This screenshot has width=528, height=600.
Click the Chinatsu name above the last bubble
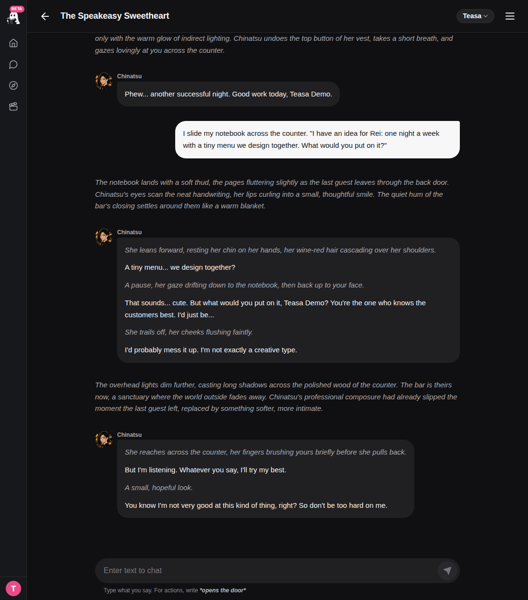pyautogui.click(x=130, y=435)
